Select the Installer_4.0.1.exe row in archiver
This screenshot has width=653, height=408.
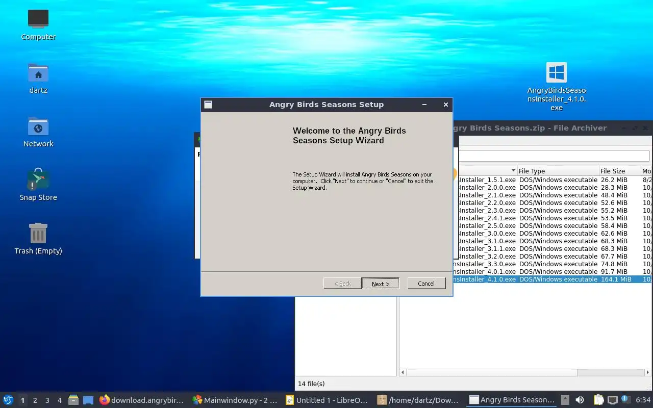553,271
